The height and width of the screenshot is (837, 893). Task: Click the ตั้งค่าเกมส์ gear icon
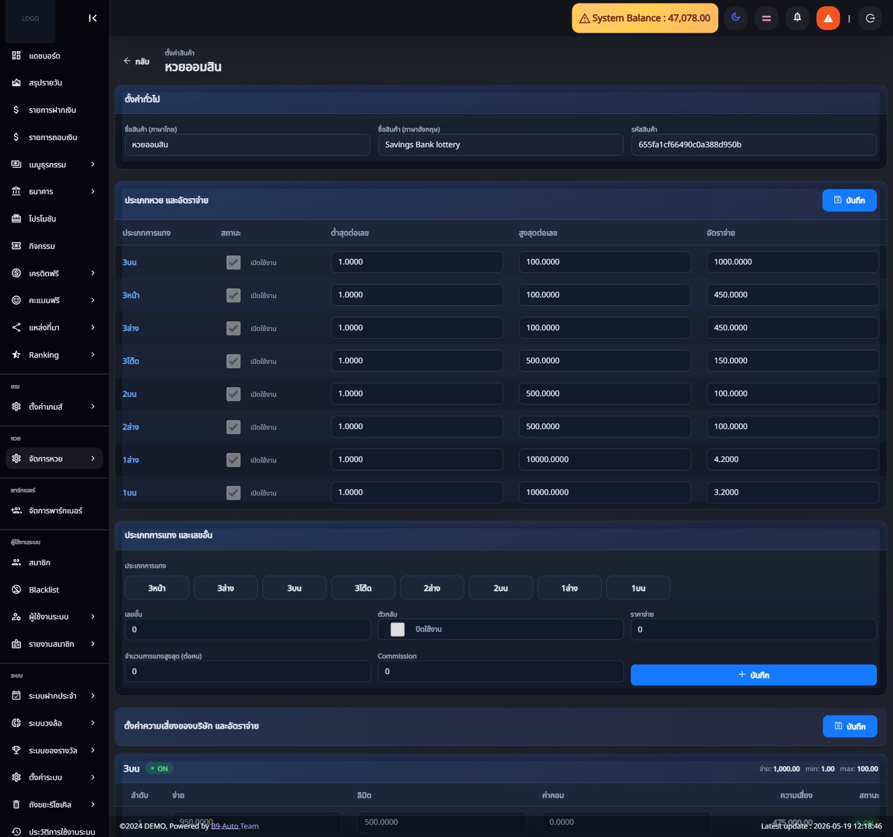(x=16, y=407)
